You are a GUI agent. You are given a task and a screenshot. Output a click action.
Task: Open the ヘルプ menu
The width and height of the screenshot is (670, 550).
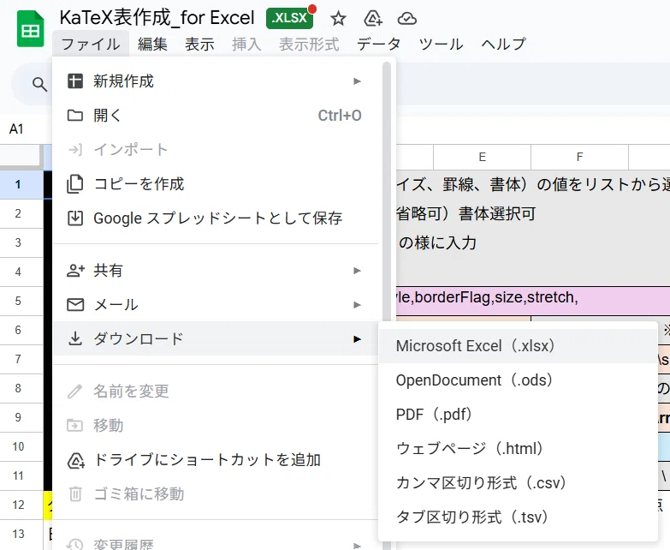[x=503, y=44]
